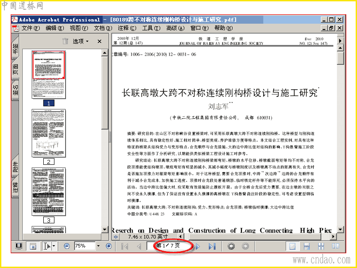Open the 文件(F) menu
Screen dimensions: 357x268
tap(31, 28)
